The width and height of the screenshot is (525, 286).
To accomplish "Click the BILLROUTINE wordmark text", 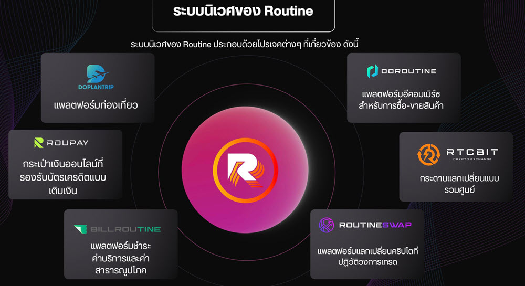I will pos(125,229).
